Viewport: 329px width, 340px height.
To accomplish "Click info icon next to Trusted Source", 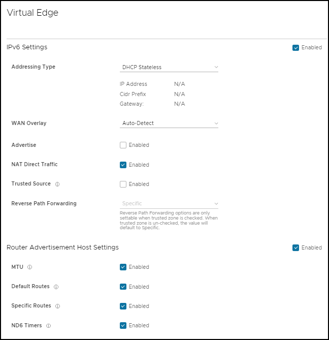I will [57, 184].
